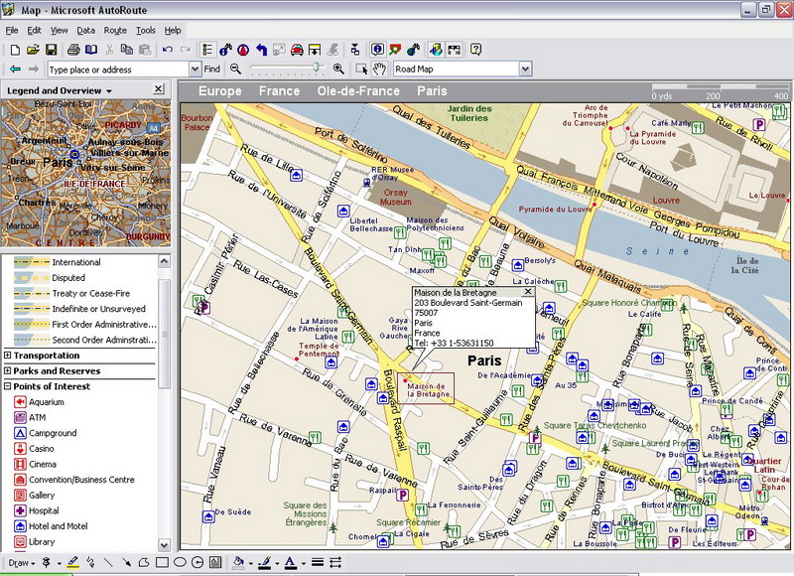Click the Fill Color paint bucket

238,562
